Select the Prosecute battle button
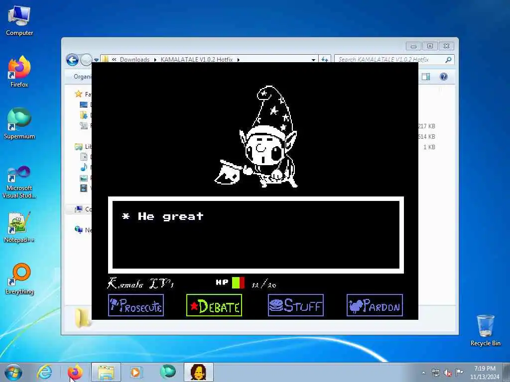510x382 pixels. pos(136,305)
